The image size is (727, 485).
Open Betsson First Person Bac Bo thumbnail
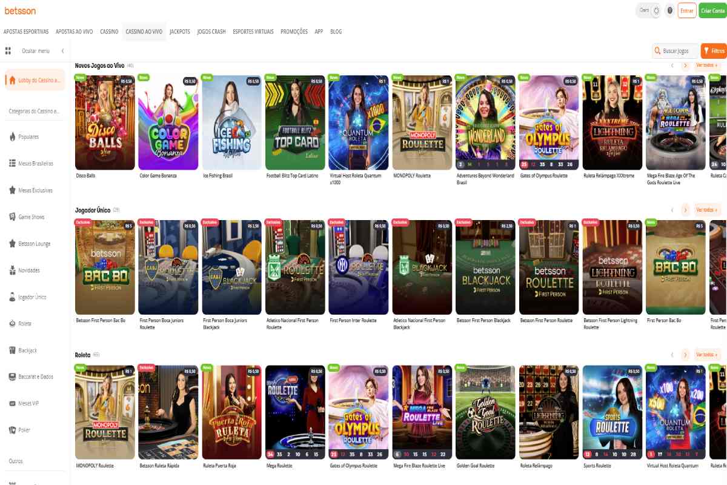tap(105, 267)
